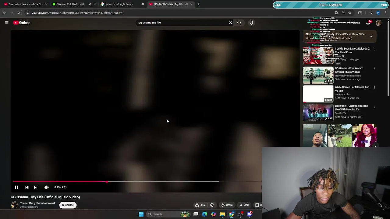Viewport: 390px width, 219px height.
Task: Click the YouTube search field text
Action: [150, 23]
